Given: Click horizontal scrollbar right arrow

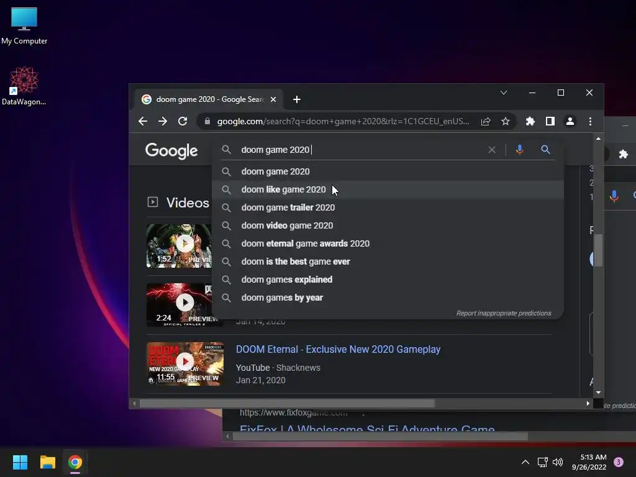Looking at the screenshot, I should [588, 404].
